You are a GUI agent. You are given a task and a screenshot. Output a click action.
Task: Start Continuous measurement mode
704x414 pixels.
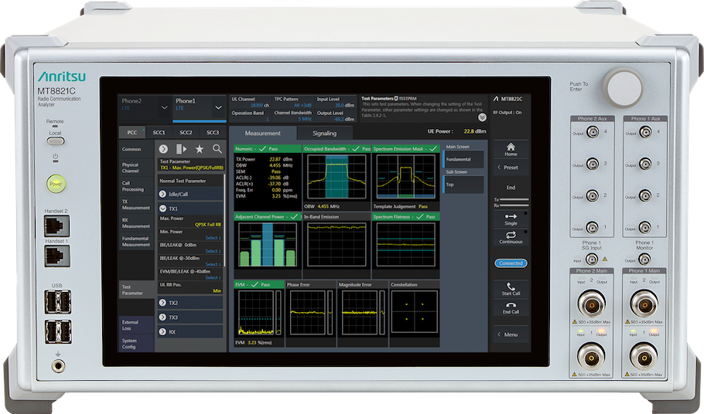pos(511,237)
